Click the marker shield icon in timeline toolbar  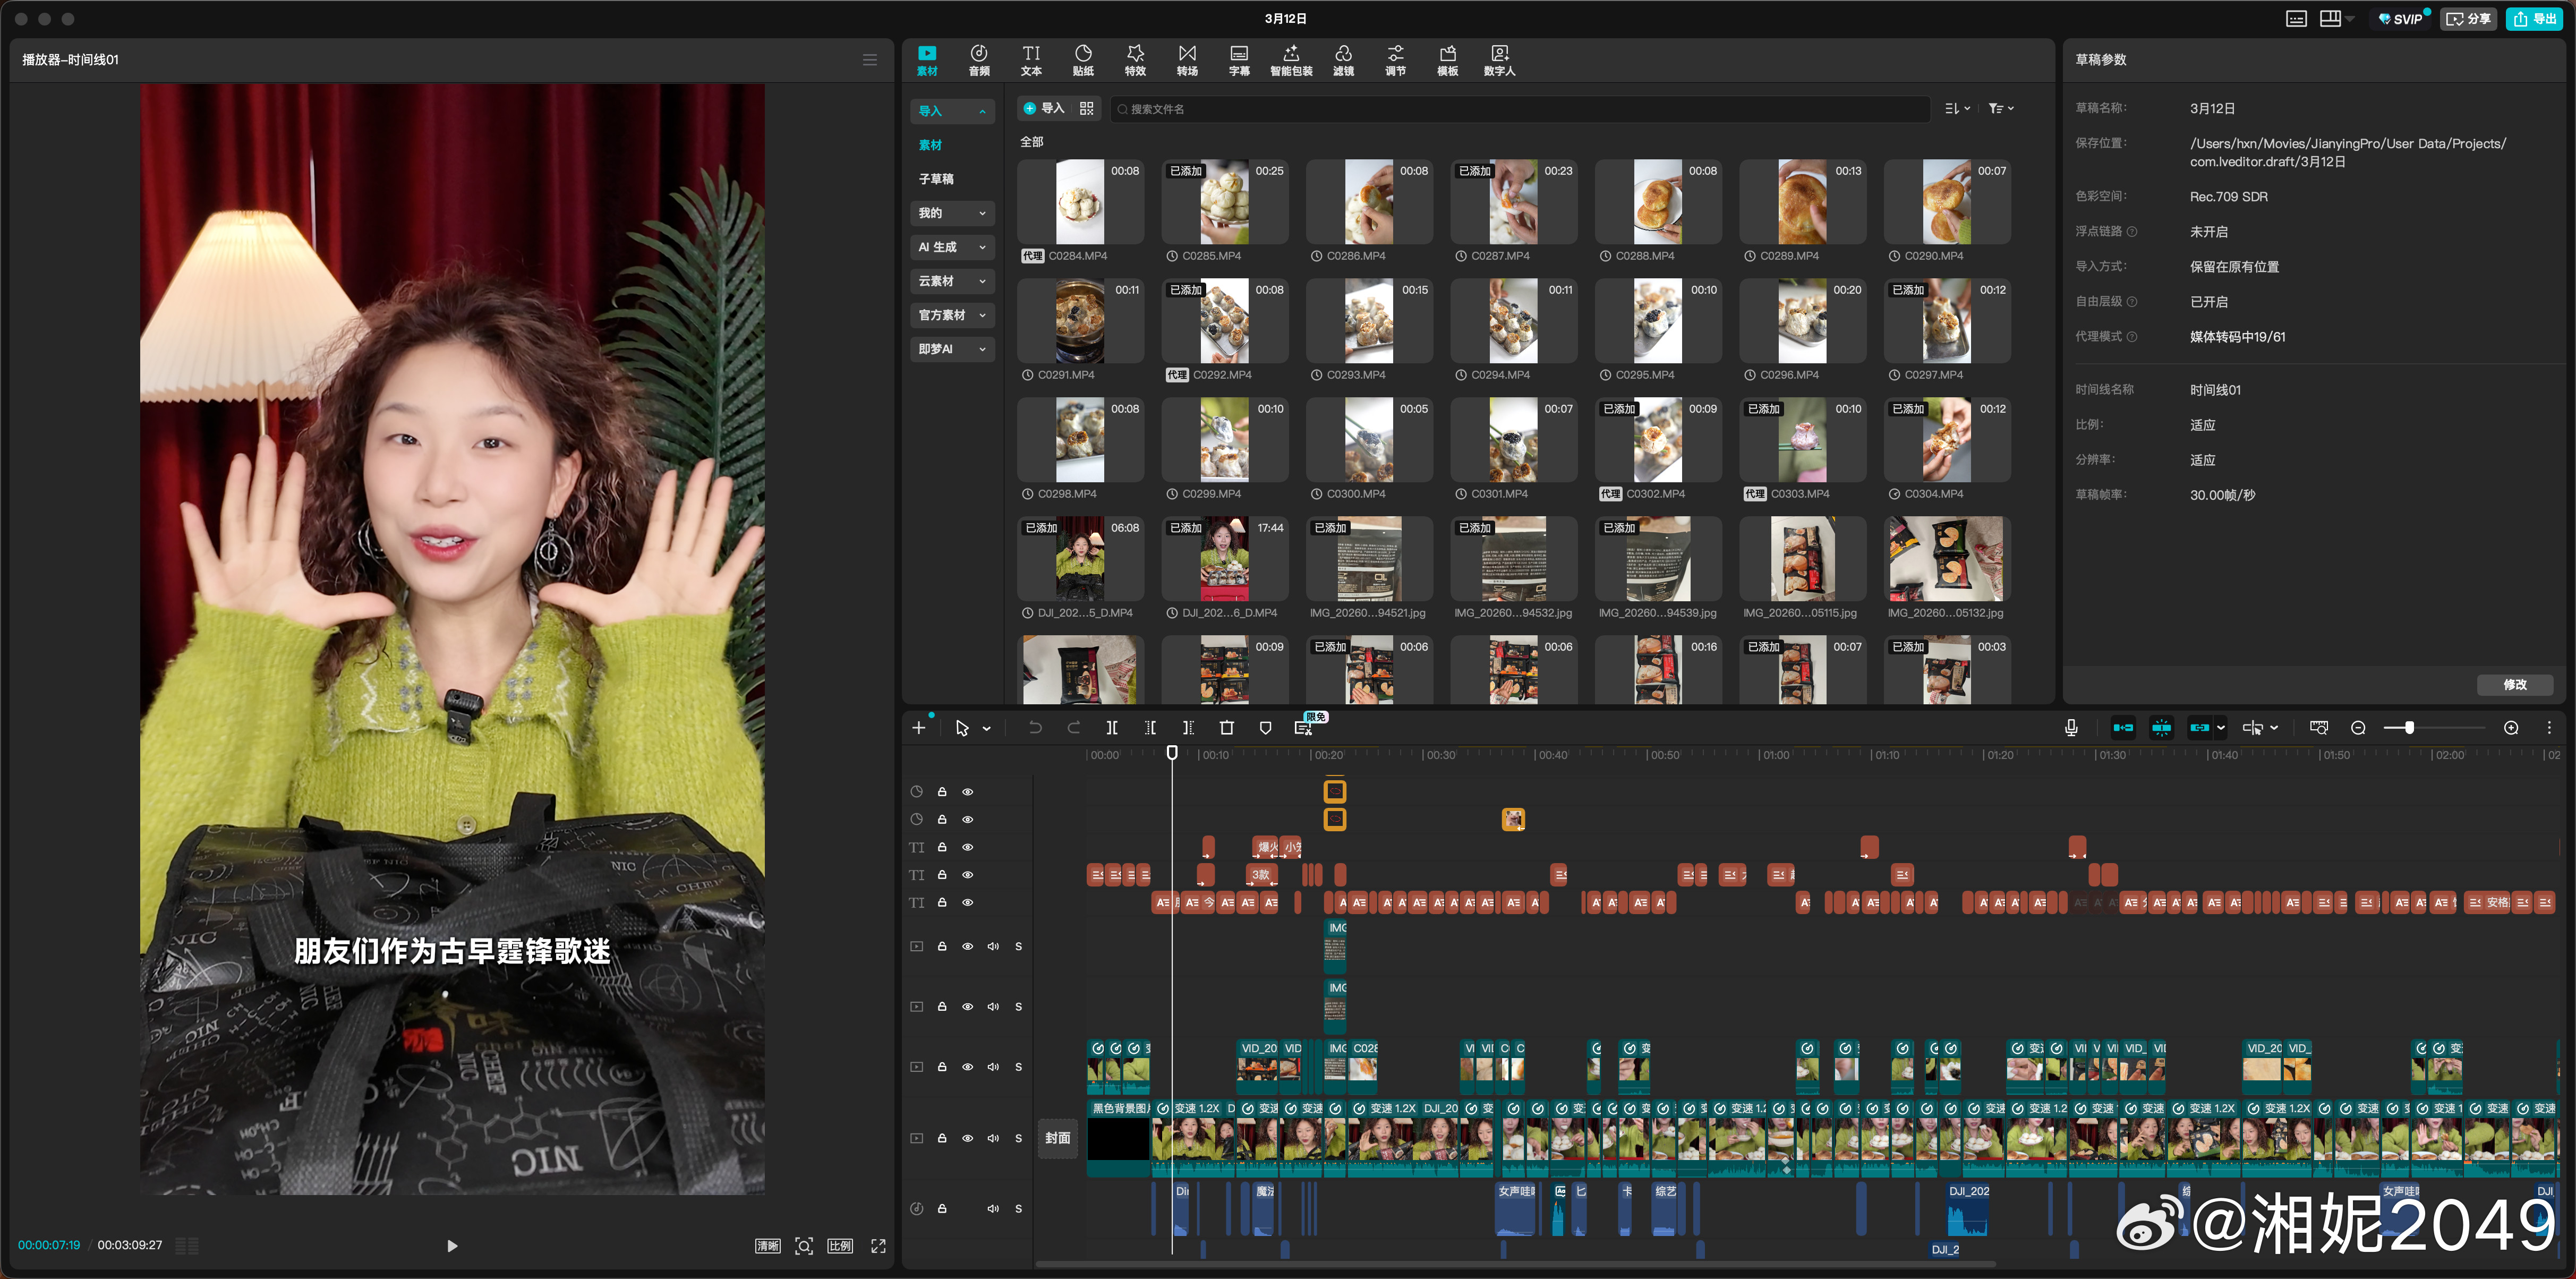click(1265, 728)
